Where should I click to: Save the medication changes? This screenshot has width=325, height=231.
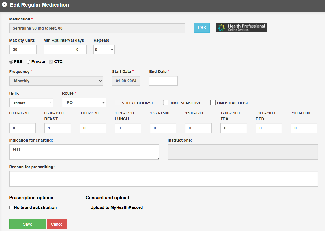pyautogui.click(x=28, y=224)
